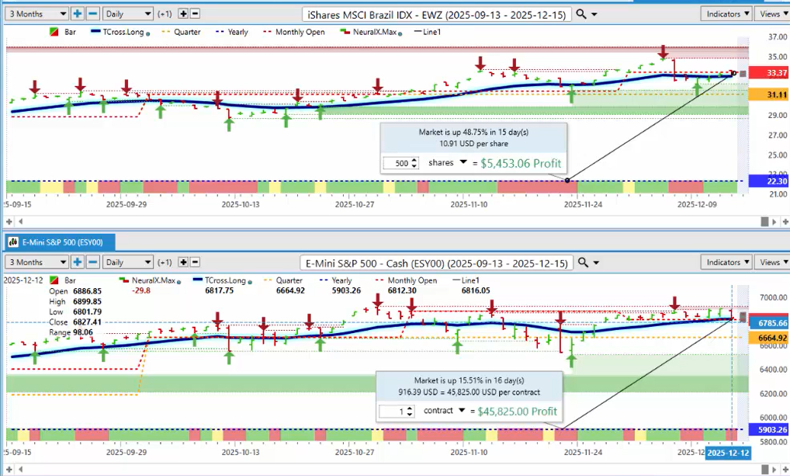Click the zoom-in plus button on EWZ chart
This screenshot has height=476, width=790.
pos(77,14)
